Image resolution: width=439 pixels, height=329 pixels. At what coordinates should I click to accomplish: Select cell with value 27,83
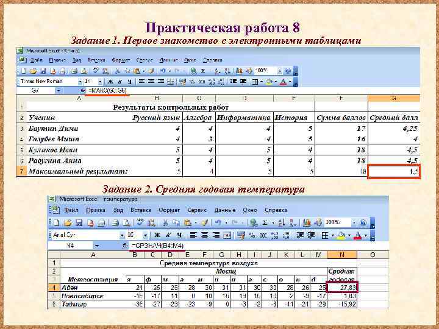point(342,288)
